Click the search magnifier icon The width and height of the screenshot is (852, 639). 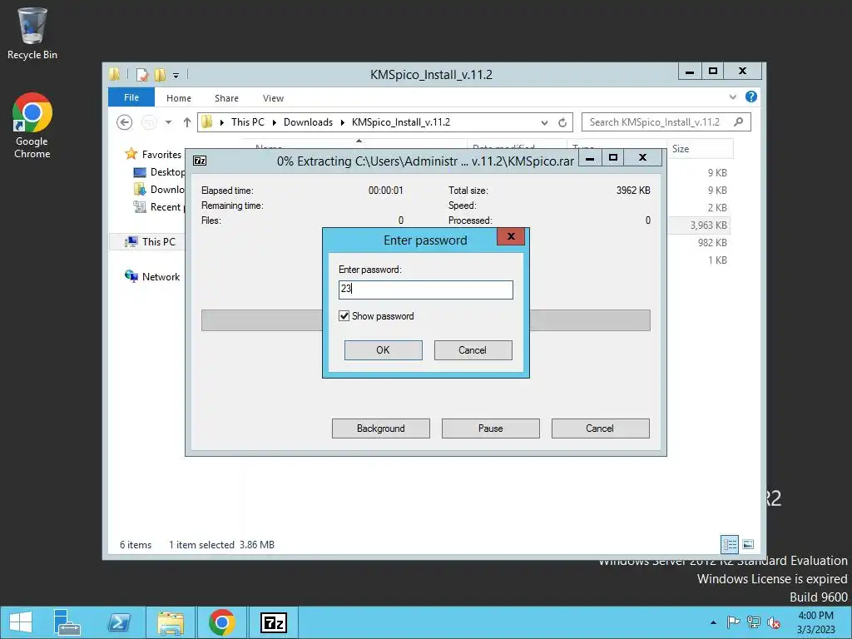coord(739,121)
